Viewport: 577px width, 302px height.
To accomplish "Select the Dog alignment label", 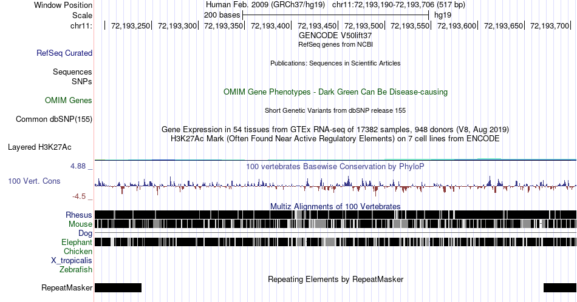I will tap(85, 233).
